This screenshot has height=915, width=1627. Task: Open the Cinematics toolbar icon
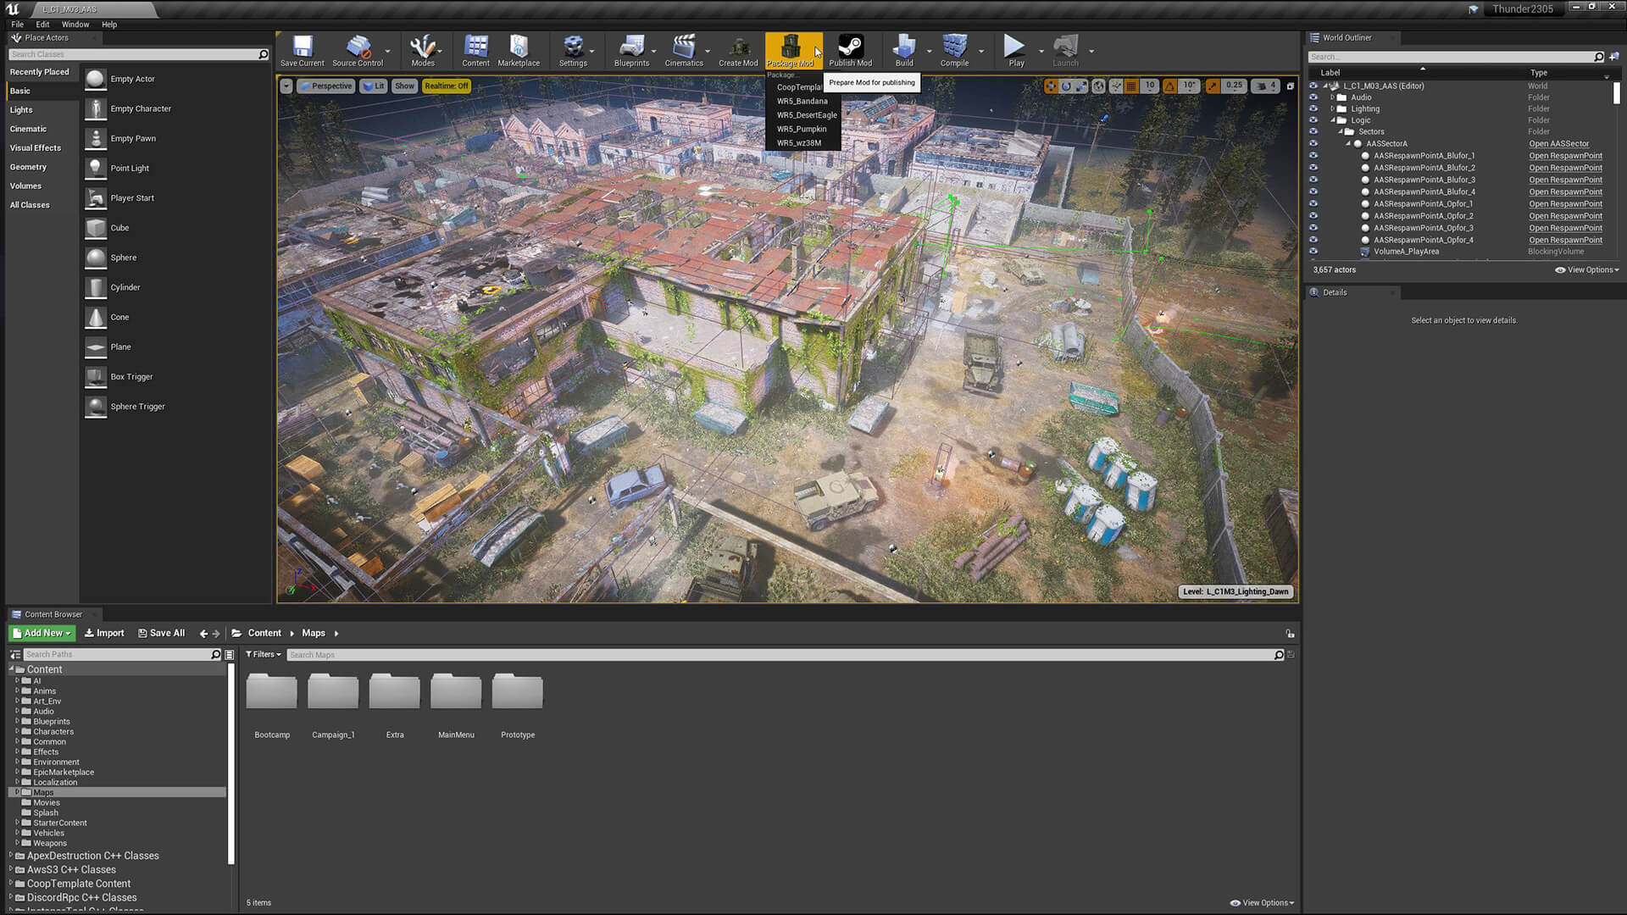[684, 51]
